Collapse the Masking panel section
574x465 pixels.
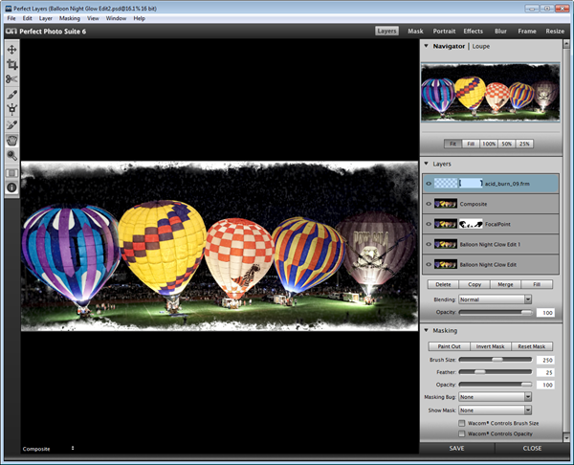[426, 330]
